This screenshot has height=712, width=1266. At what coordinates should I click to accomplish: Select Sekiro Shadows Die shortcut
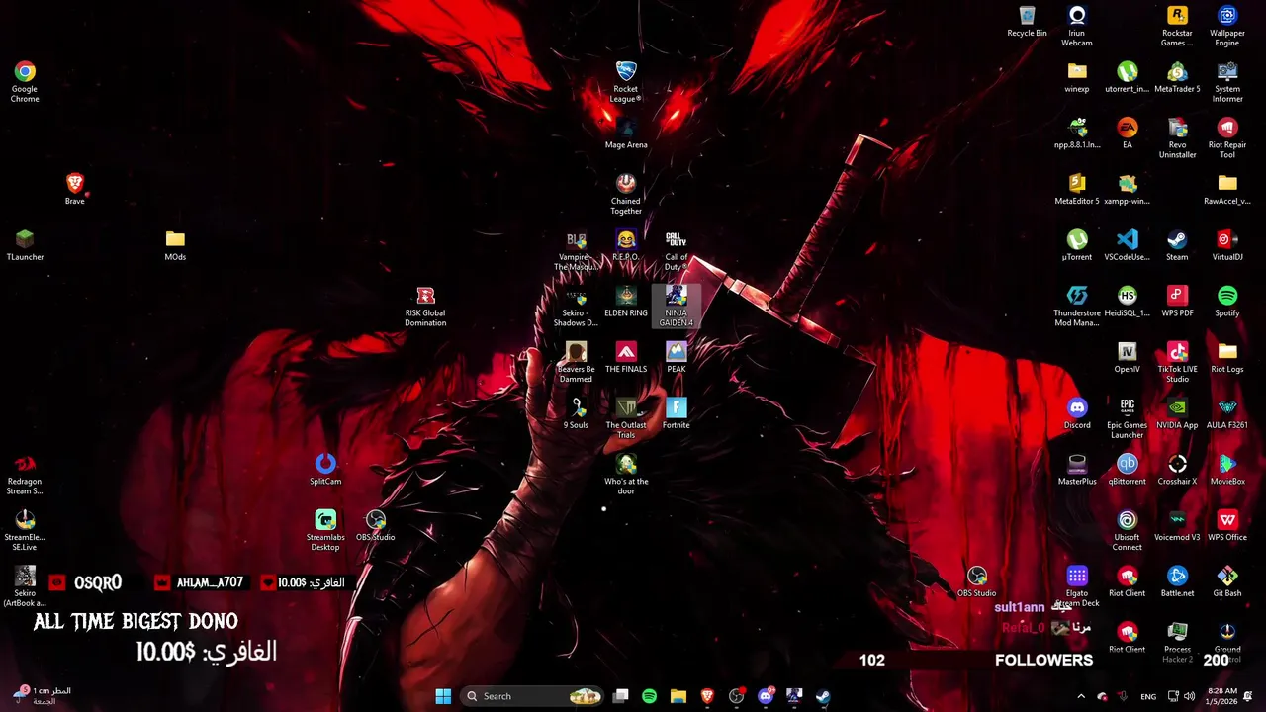[576, 306]
